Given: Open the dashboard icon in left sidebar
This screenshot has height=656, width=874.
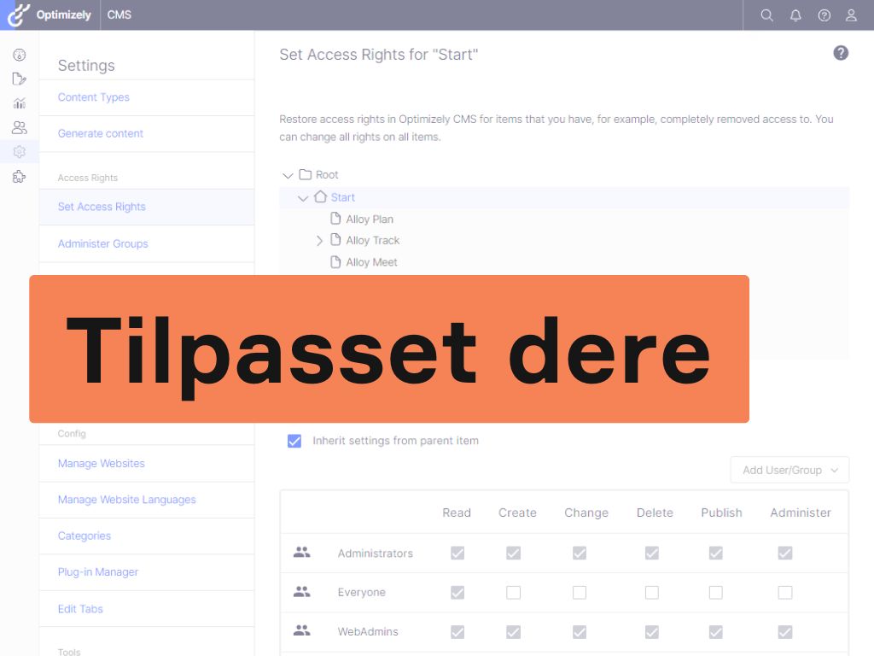Looking at the screenshot, I should coord(19,55).
